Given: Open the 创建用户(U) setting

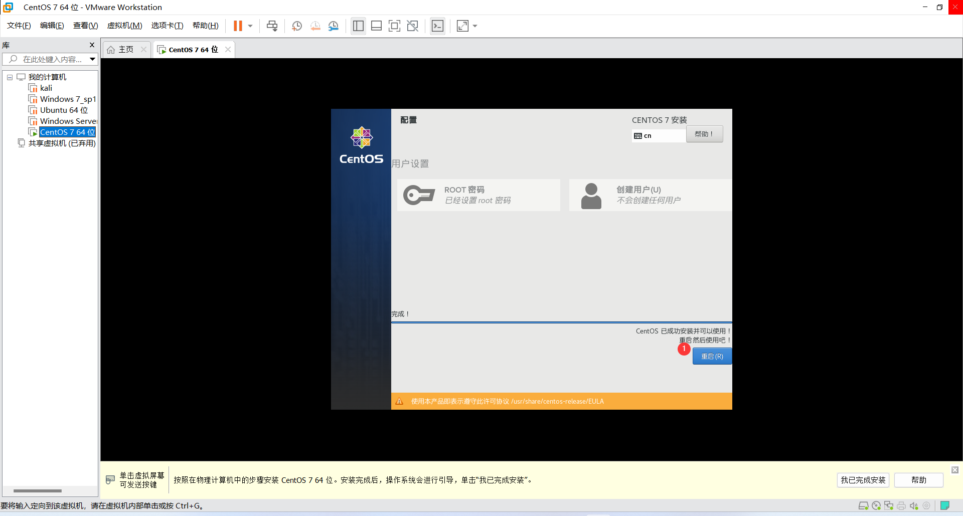Looking at the screenshot, I should [x=650, y=195].
